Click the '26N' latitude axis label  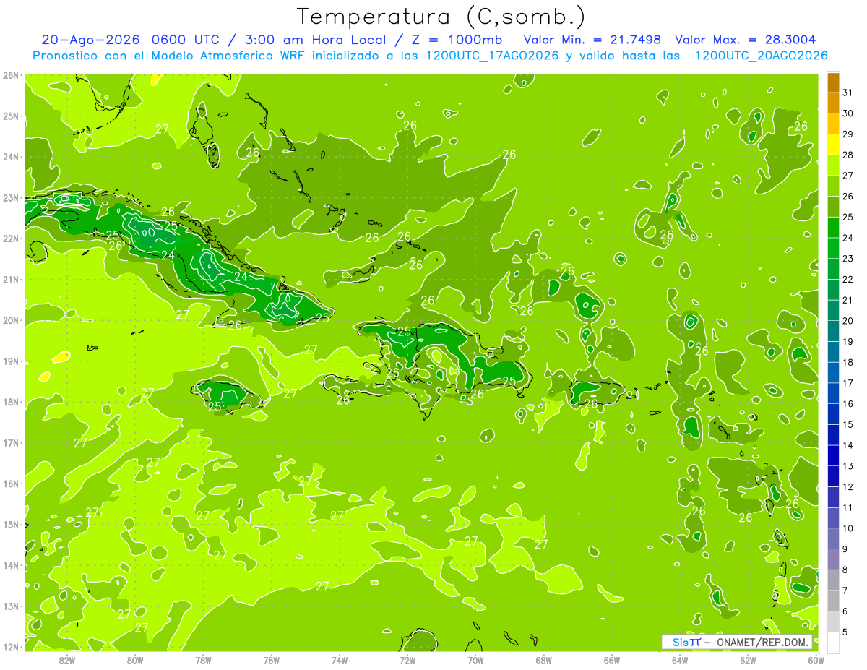11,75
